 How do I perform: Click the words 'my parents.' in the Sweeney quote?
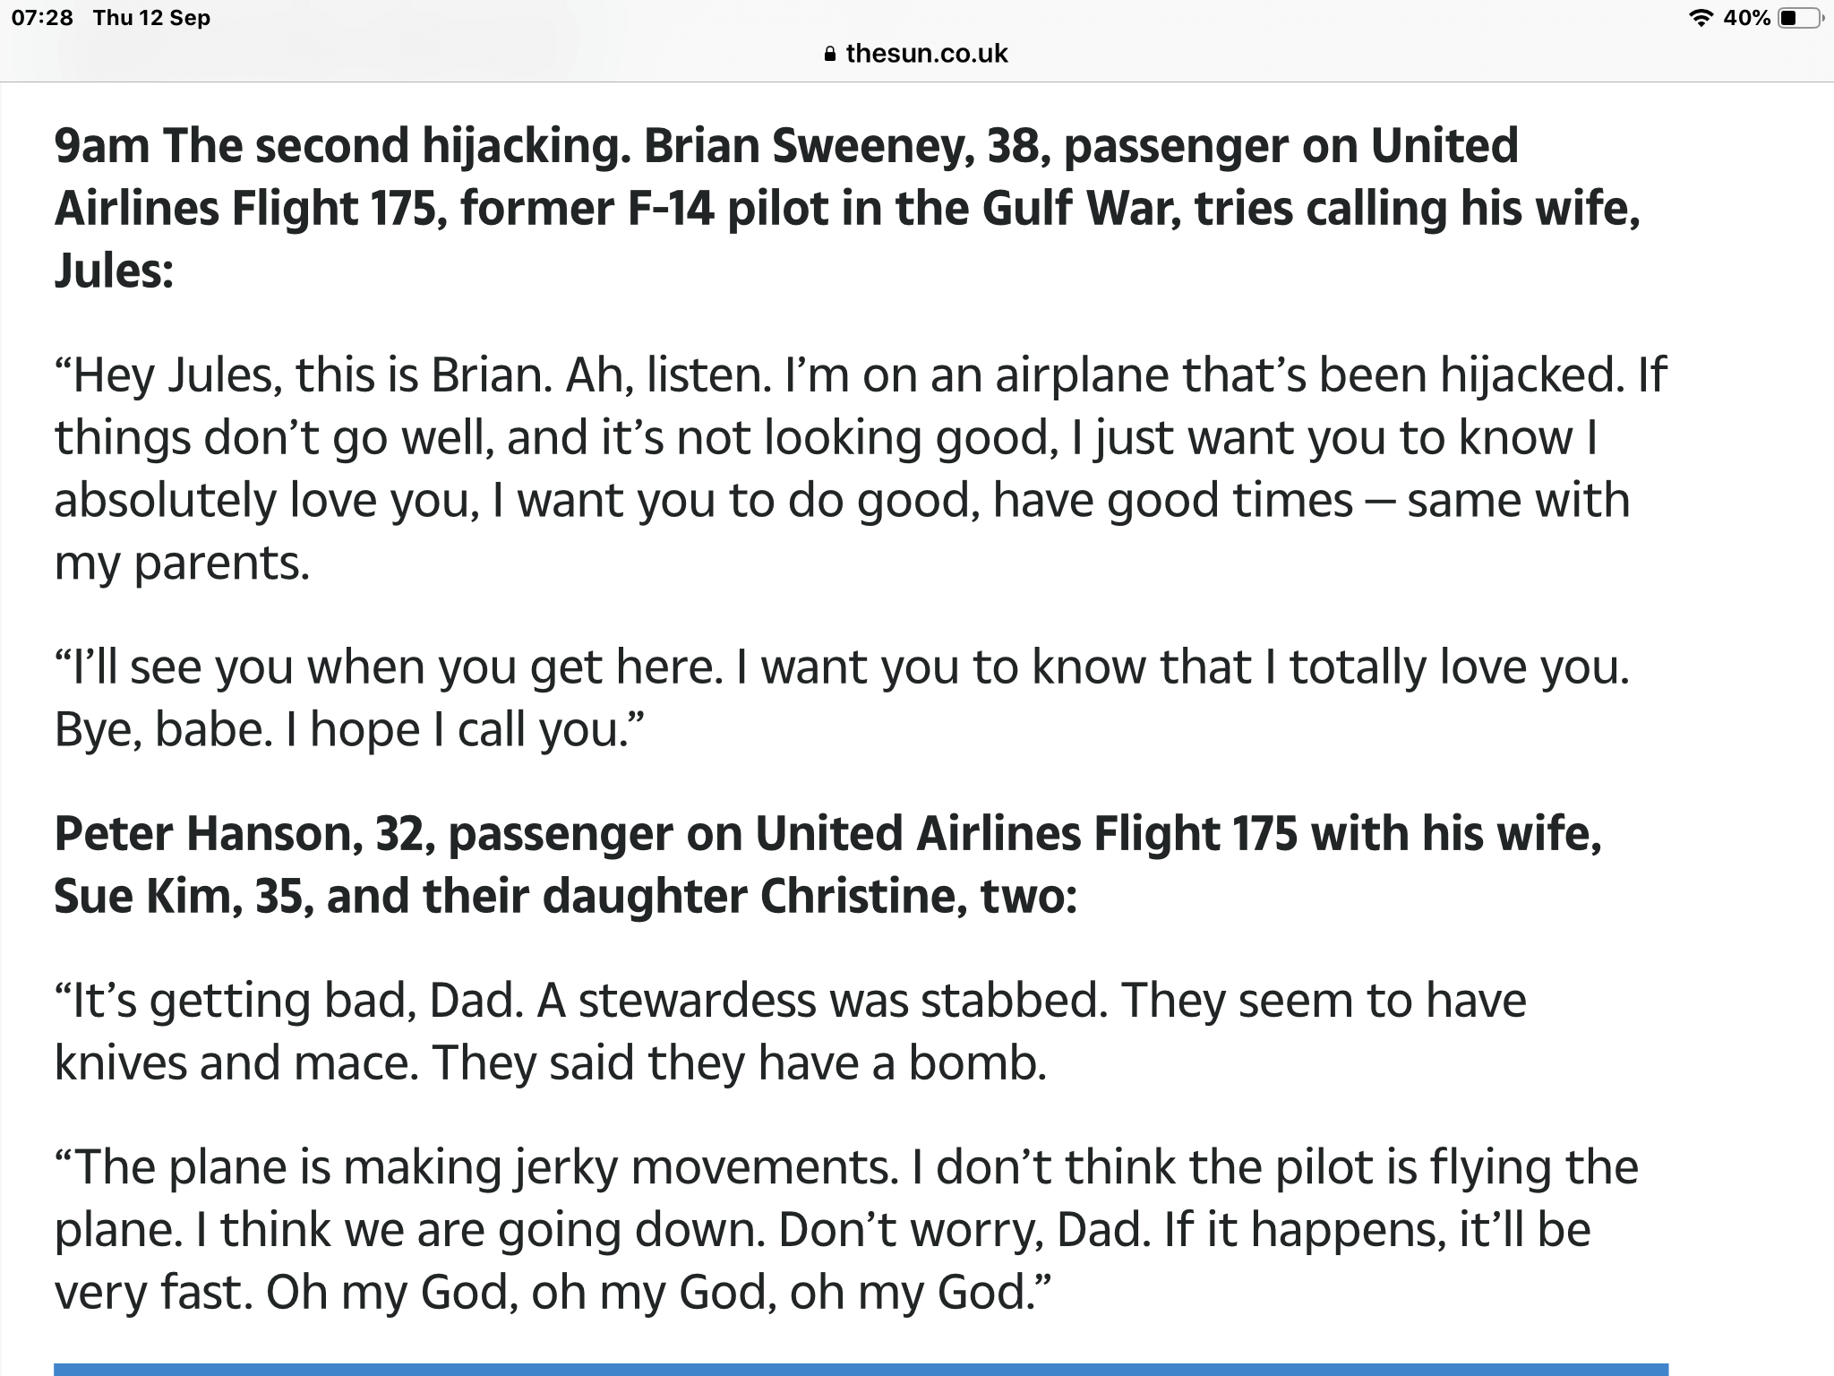click(182, 563)
